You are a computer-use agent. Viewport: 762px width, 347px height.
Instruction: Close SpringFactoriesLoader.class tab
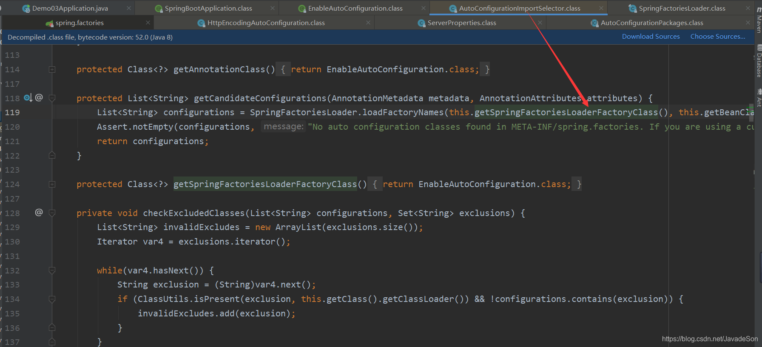[748, 8]
